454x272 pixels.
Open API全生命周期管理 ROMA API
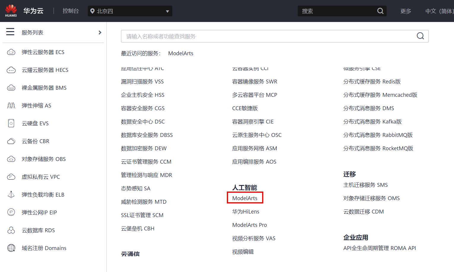[x=380, y=248]
